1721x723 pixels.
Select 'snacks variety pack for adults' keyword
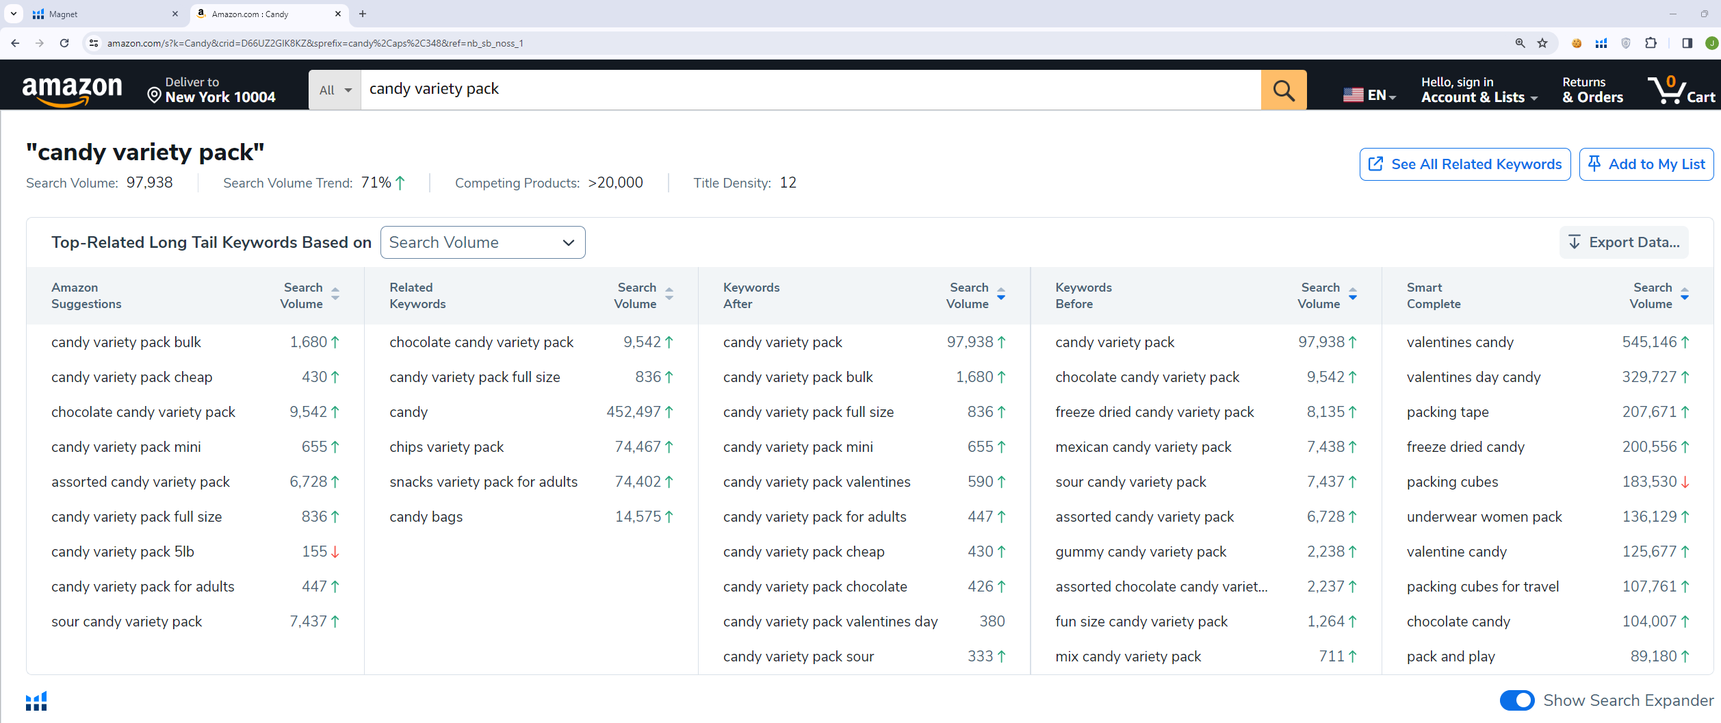tap(483, 481)
